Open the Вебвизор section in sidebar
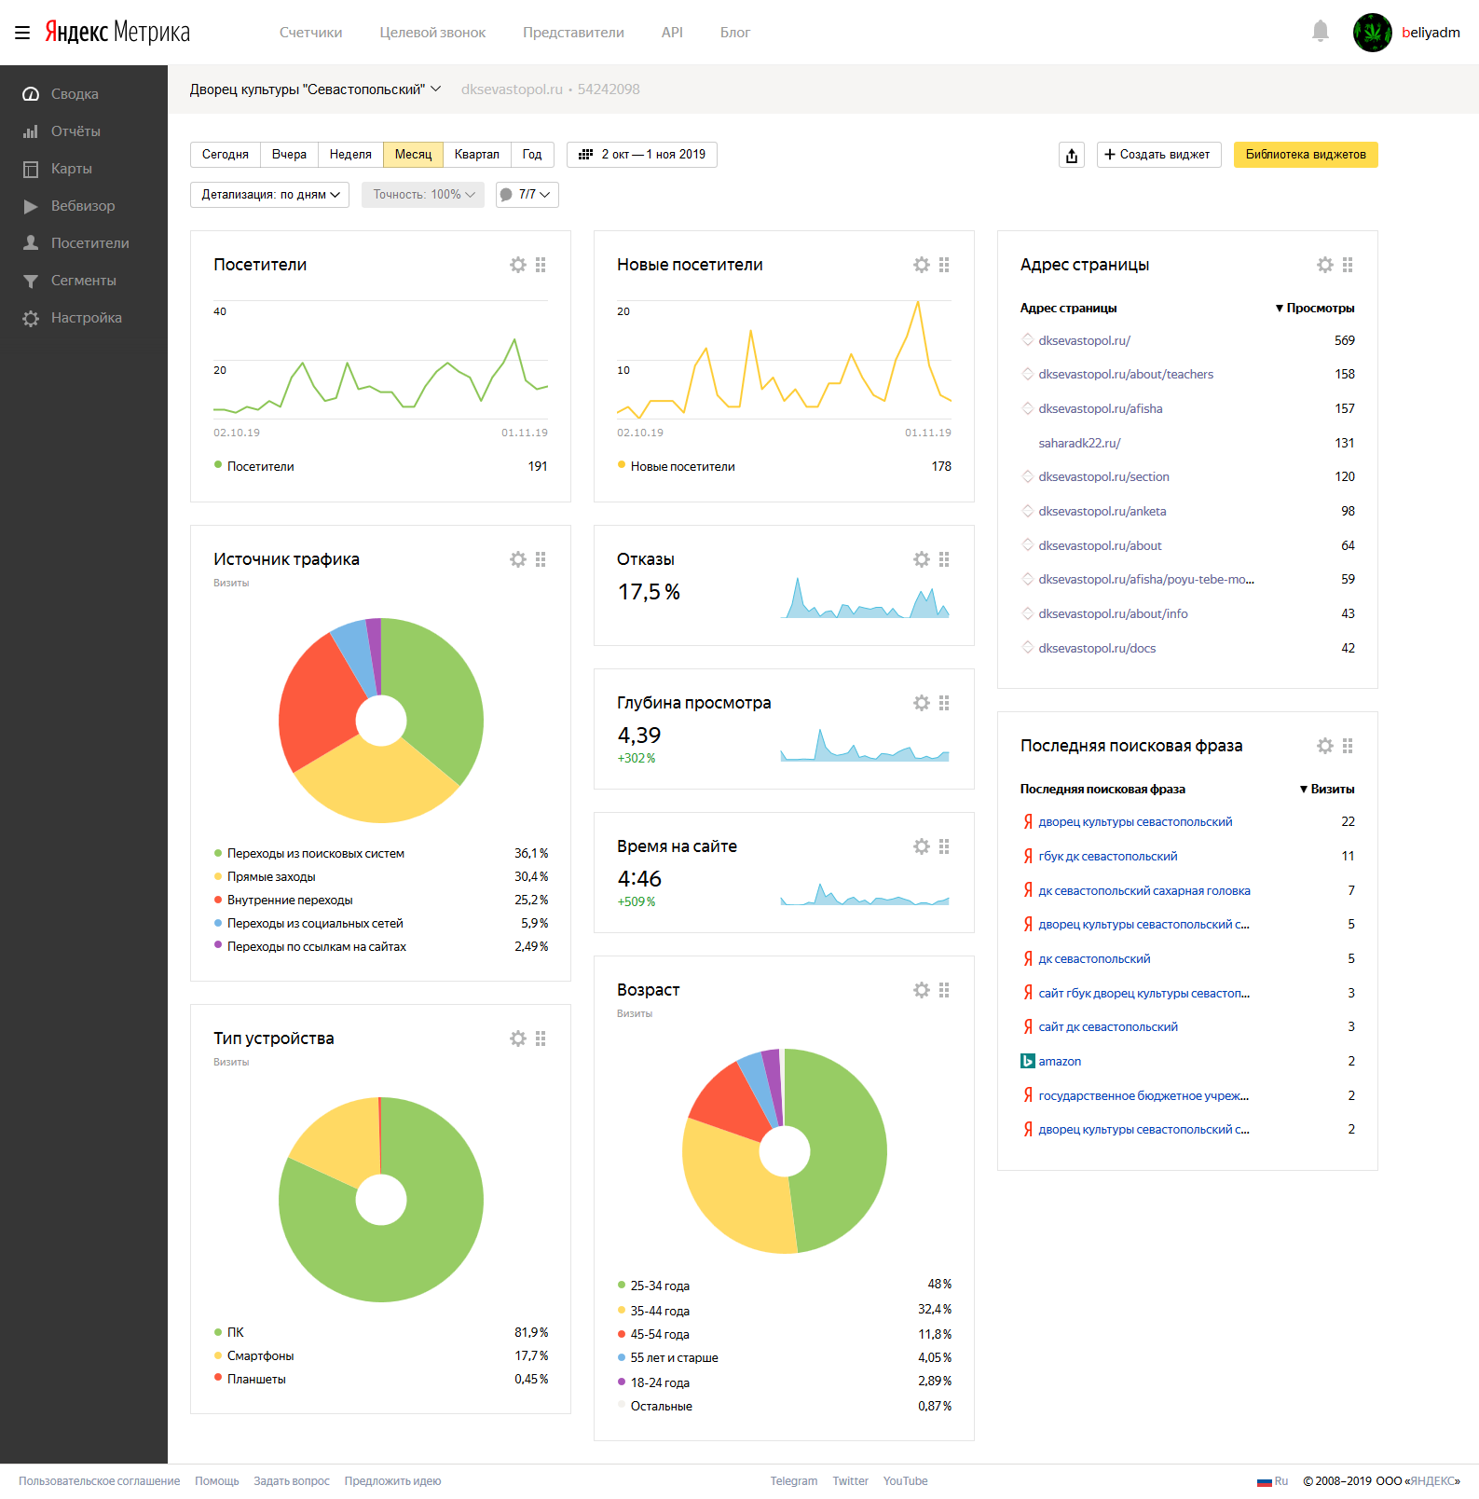 coord(82,206)
